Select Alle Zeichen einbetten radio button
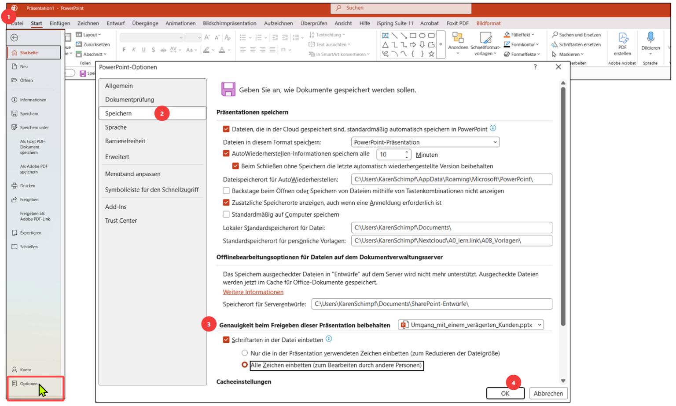This screenshot has height=406, width=676. 245,365
